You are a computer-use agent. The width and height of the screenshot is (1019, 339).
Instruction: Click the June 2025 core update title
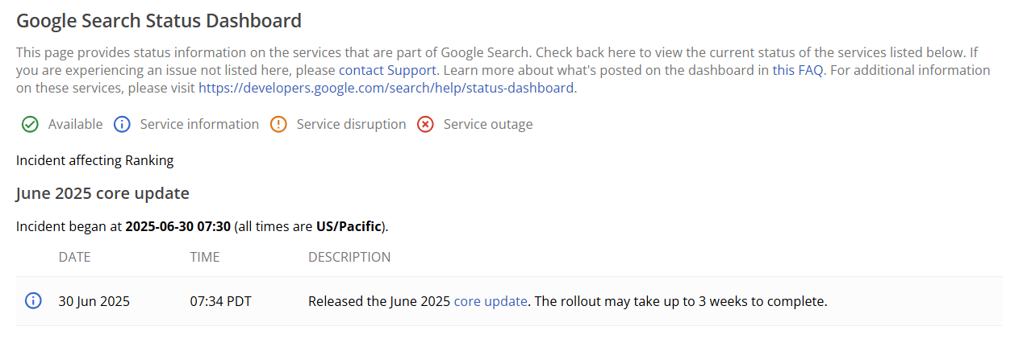point(102,193)
